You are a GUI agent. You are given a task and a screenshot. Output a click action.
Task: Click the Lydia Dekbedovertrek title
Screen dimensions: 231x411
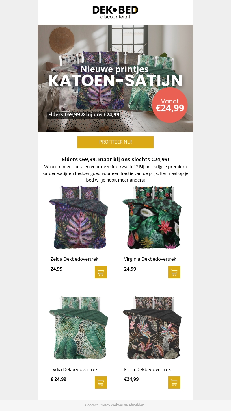pos(74,369)
